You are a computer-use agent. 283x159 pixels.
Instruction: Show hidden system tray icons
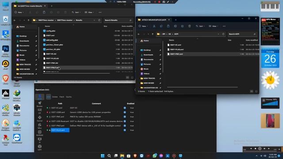point(256,156)
